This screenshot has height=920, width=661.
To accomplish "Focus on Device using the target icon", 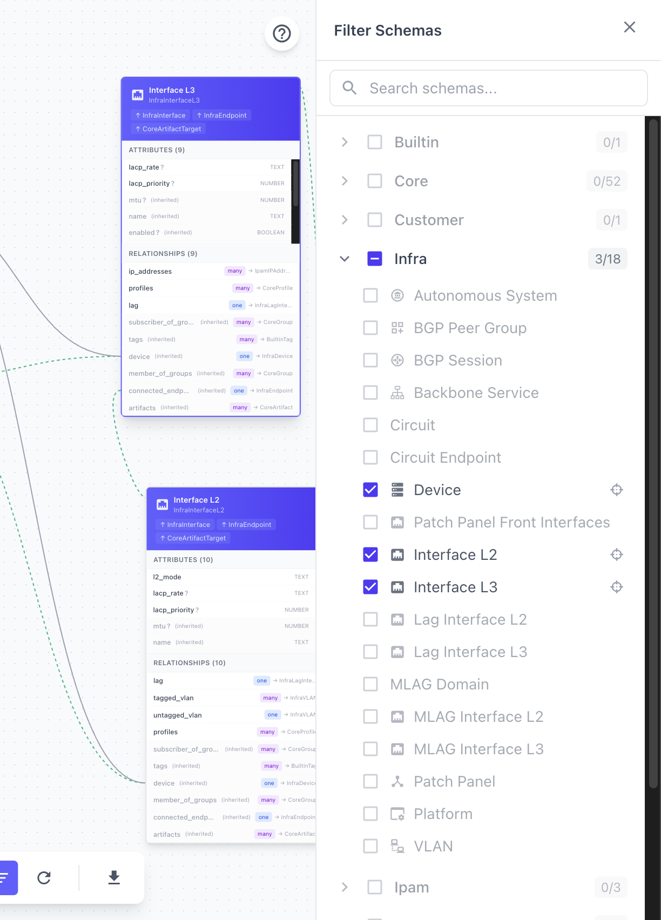I will pyautogui.click(x=616, y=490).
